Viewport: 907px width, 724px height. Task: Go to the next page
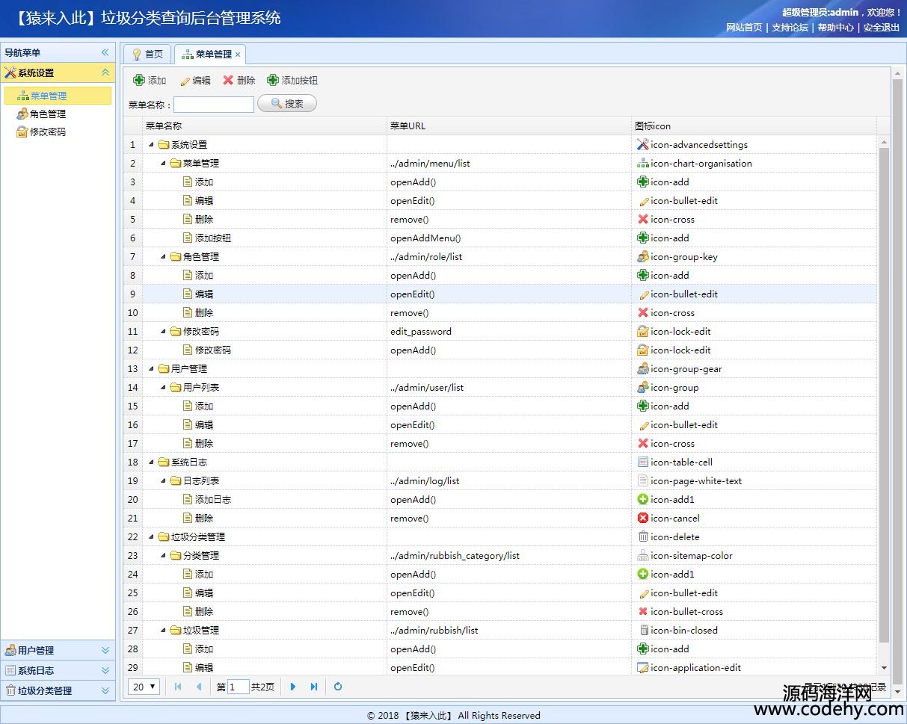tap(293, 687)
